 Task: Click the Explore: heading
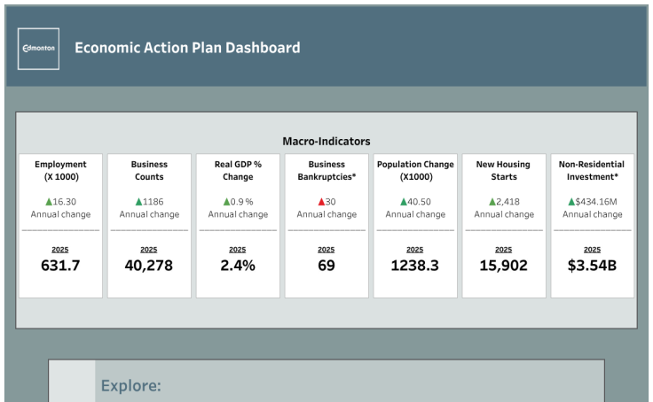click(x=130, y=386)
